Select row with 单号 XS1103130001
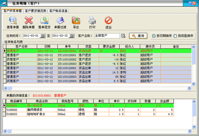 (97, 51)
